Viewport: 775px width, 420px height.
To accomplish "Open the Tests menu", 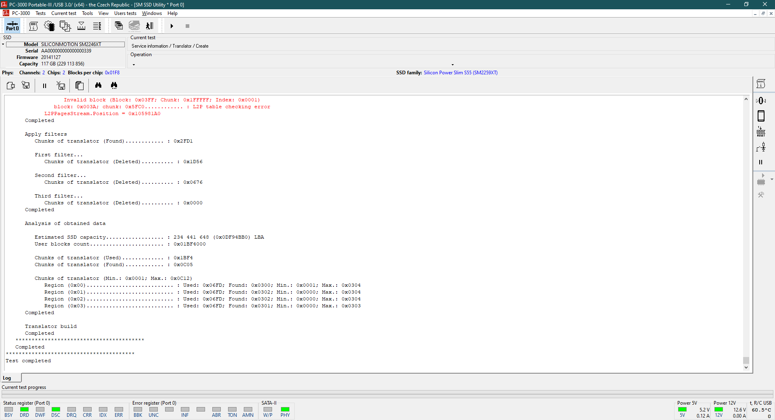I will tap(40, 13).
